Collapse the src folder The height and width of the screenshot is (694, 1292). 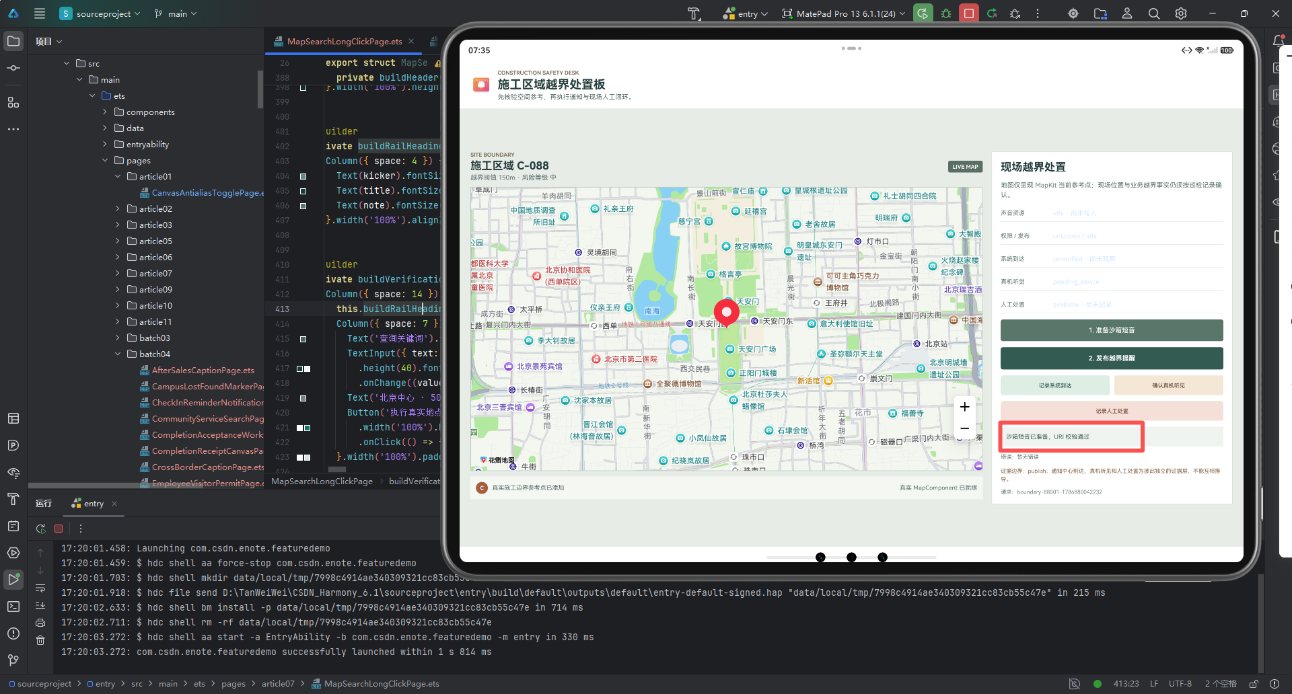(x=67, y=63)
